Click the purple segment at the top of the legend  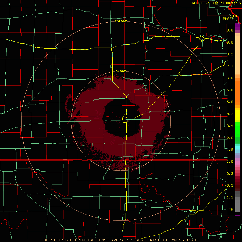pyautogui.click(x=237, y=27)
